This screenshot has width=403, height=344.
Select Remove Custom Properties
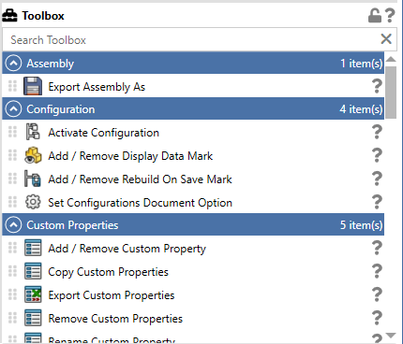tap(115, 319)
